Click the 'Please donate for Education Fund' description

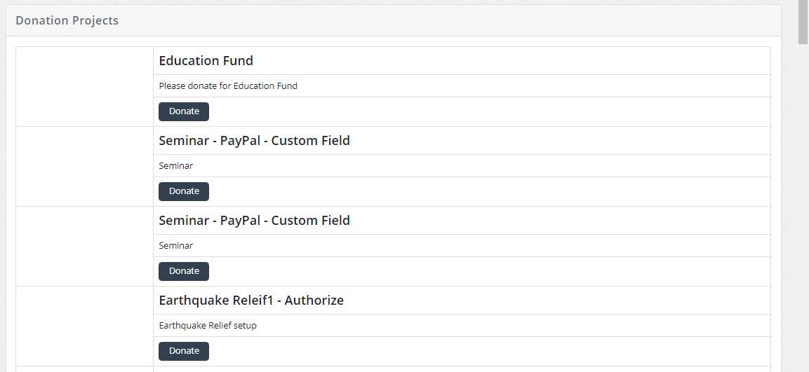[228, 86]
